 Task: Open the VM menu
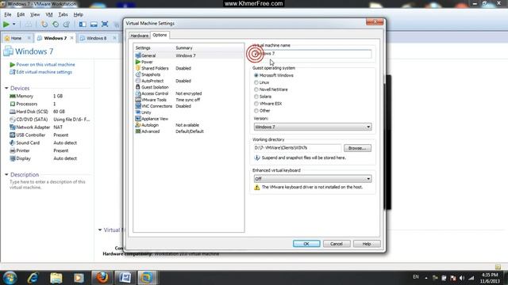49,14
